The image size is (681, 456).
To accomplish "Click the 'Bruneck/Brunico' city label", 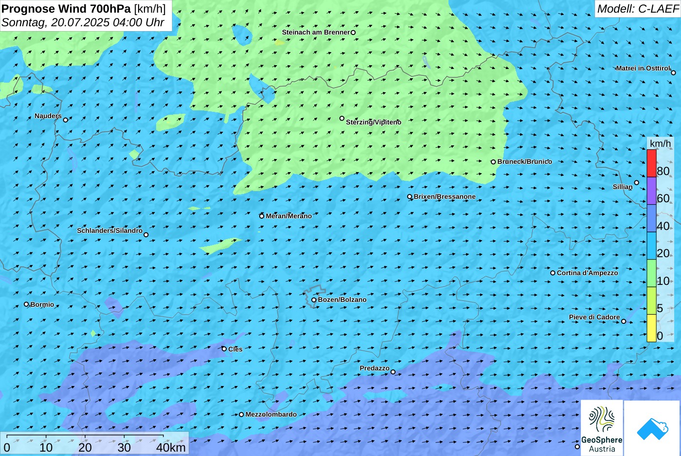I will click(525, 161).
